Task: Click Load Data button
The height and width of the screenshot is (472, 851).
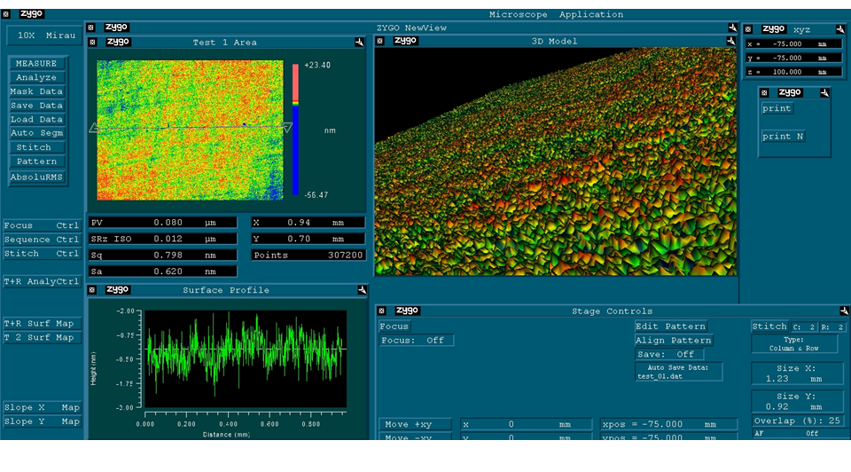Action: [37, 120]
